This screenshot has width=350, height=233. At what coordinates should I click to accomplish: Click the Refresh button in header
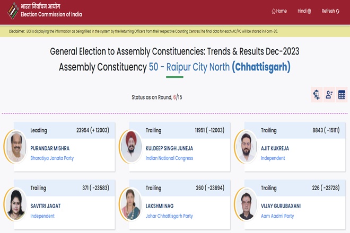[330, 11]
